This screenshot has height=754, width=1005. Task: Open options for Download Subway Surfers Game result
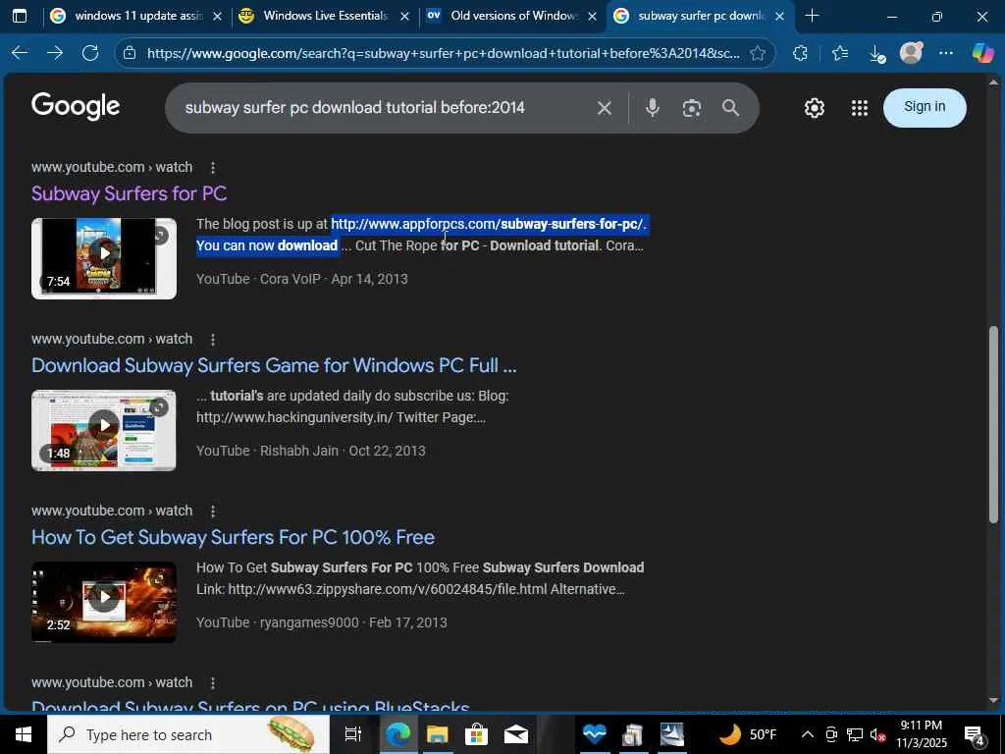point(213,339)
